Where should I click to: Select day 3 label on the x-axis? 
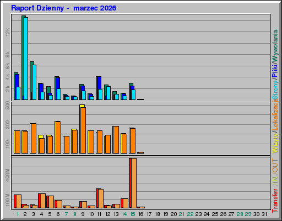(x=33, y=214)
